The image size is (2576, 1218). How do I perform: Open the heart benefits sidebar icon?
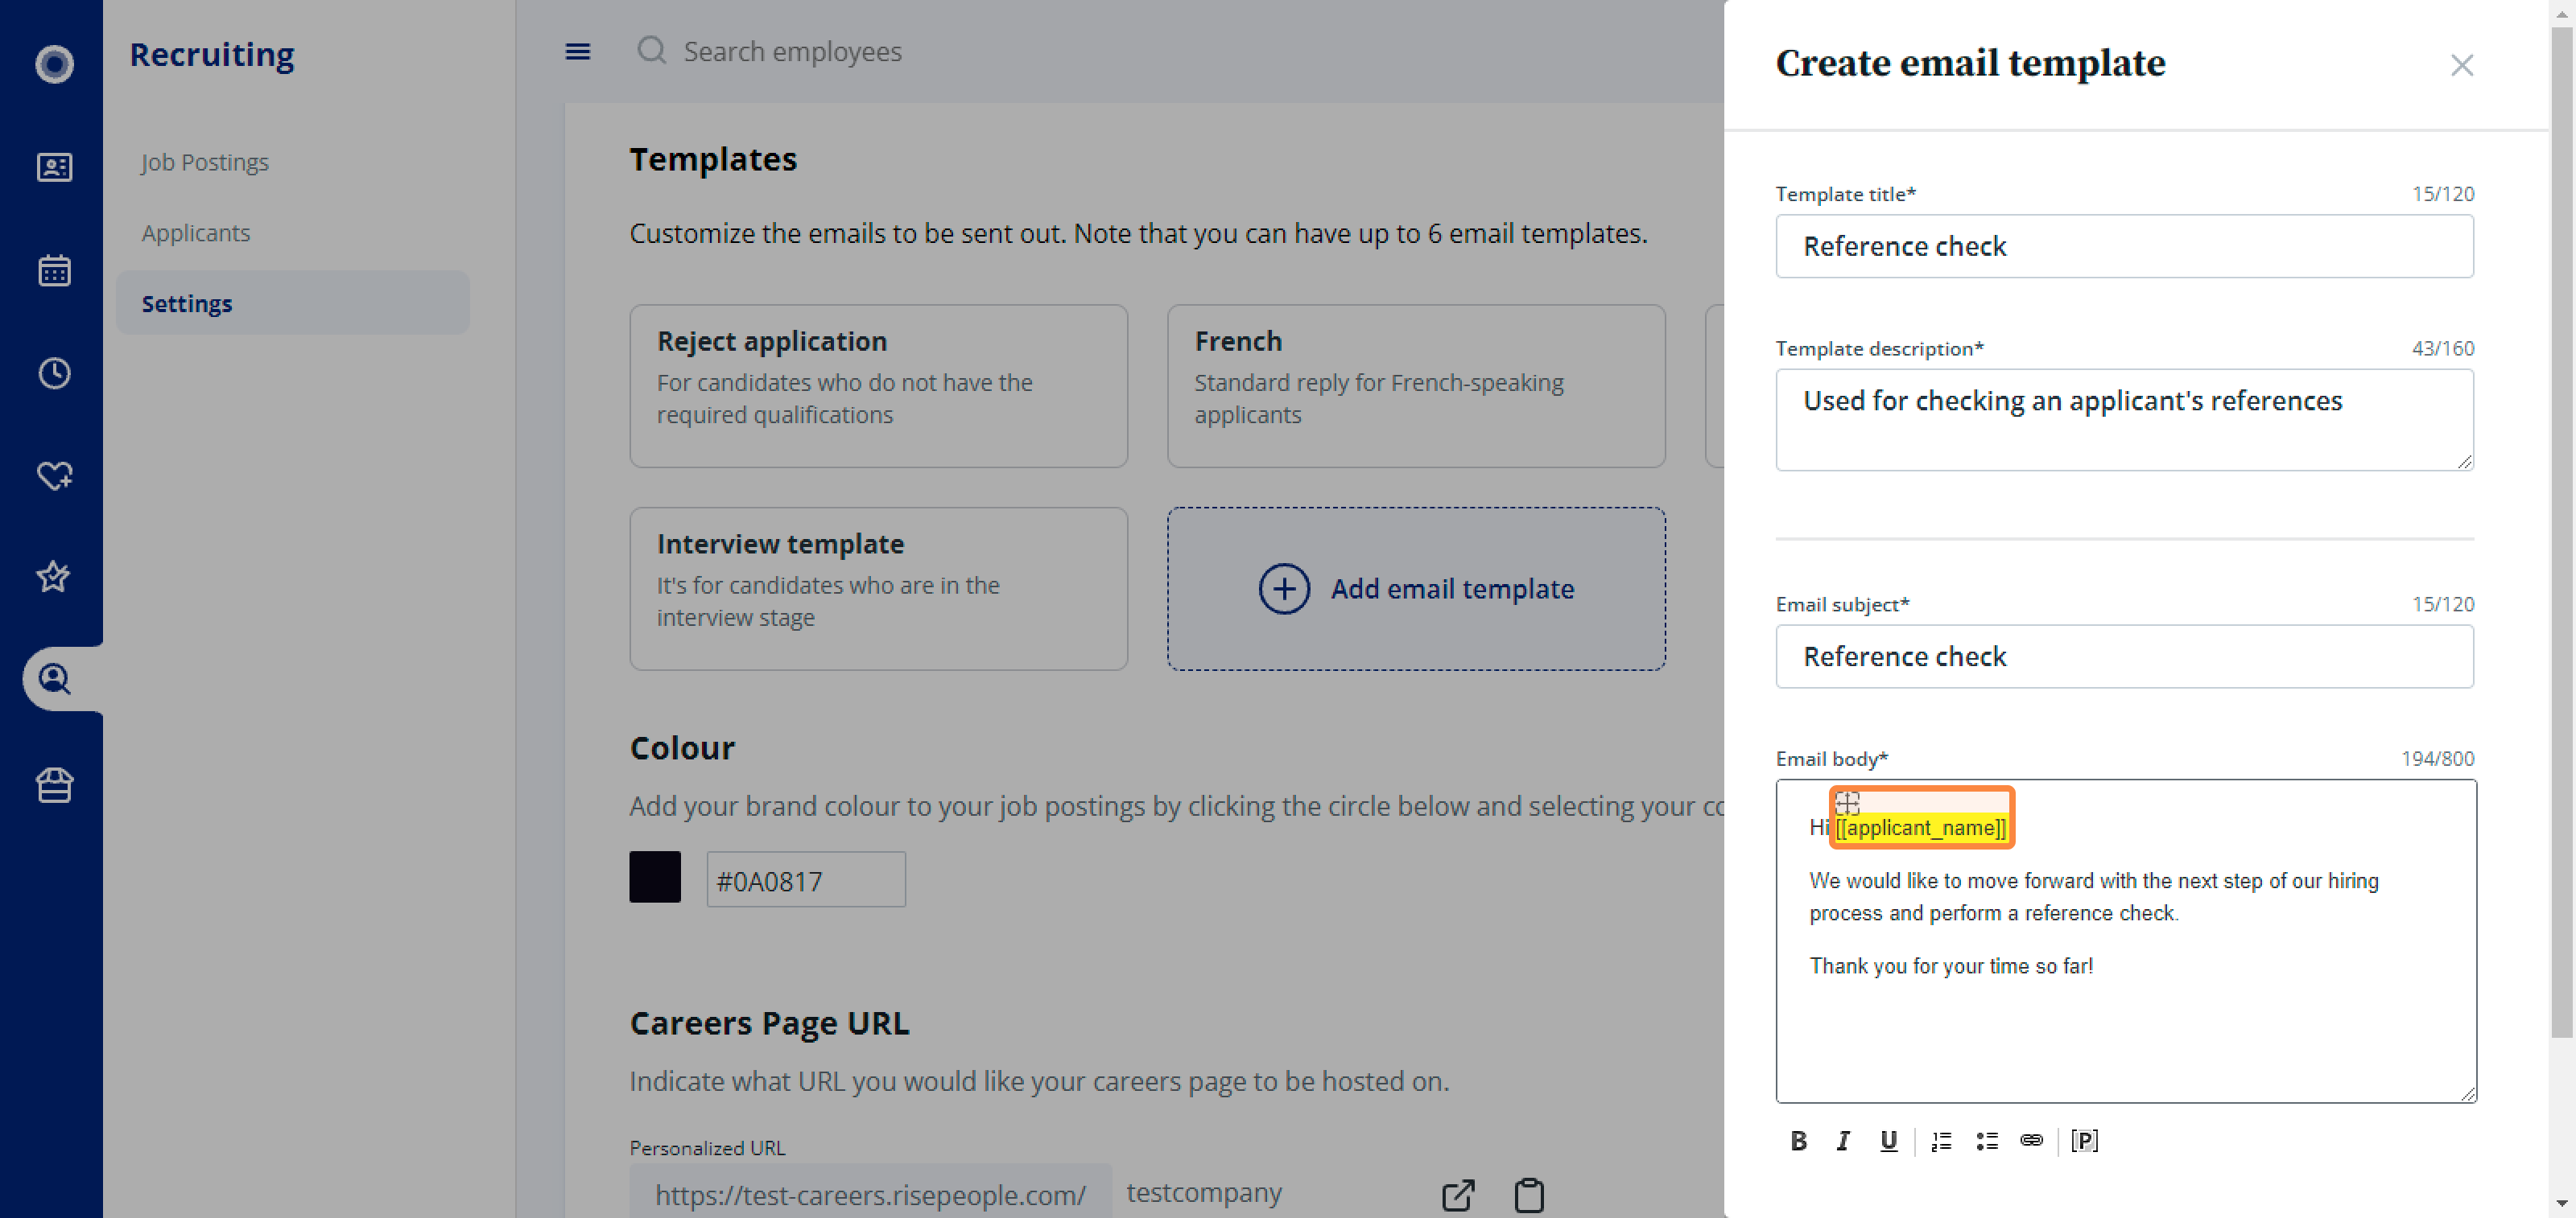click(x=54, y=475)
